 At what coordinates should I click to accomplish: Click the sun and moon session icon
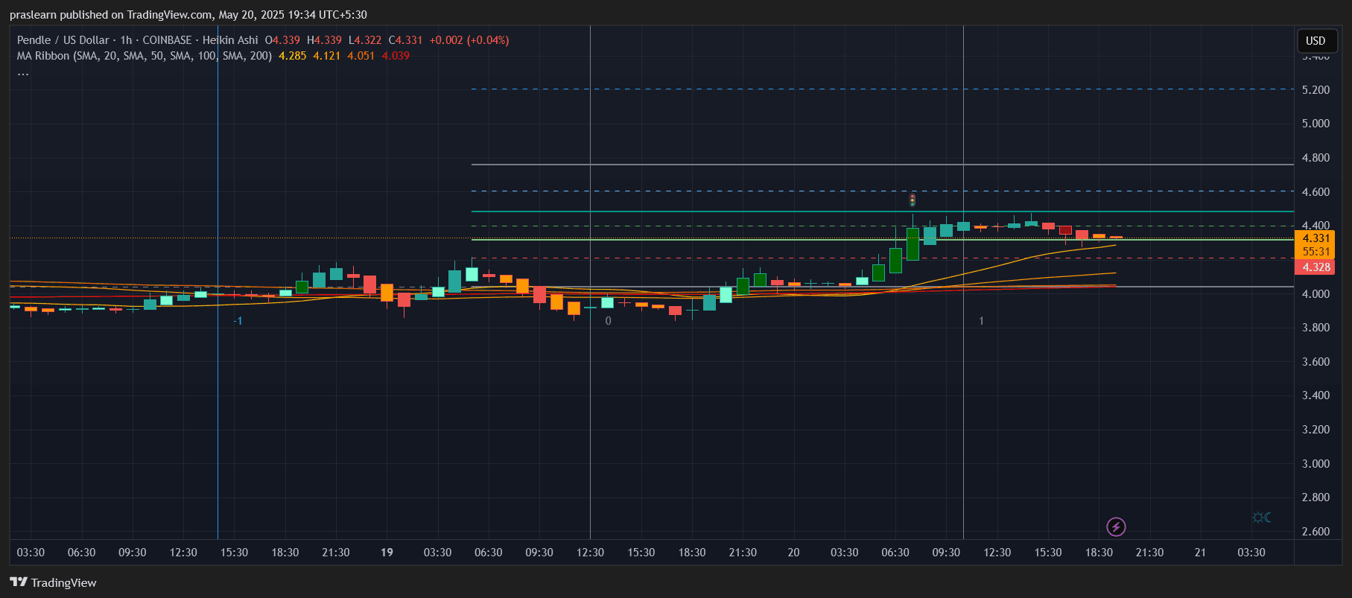click(x=1261, y=518)
